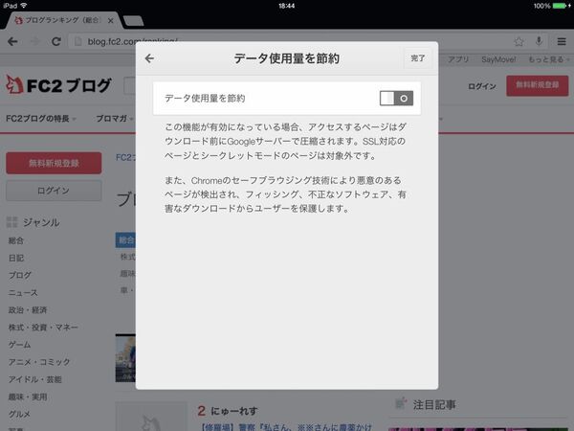
Task: Select the ブログ genre
Action: pyautogui.click(x=20, y=275)
